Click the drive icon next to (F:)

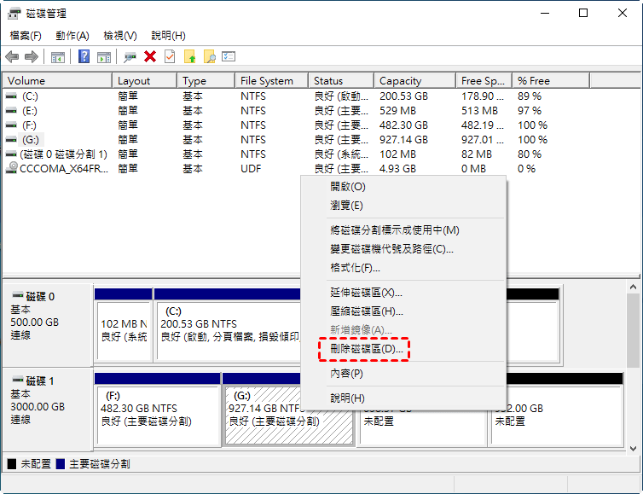click(x=11, y=125)
